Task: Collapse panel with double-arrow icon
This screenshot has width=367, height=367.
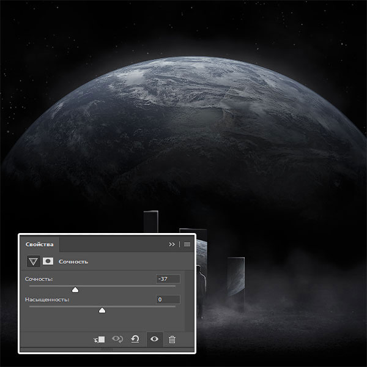Action: [x=172, y=244]
